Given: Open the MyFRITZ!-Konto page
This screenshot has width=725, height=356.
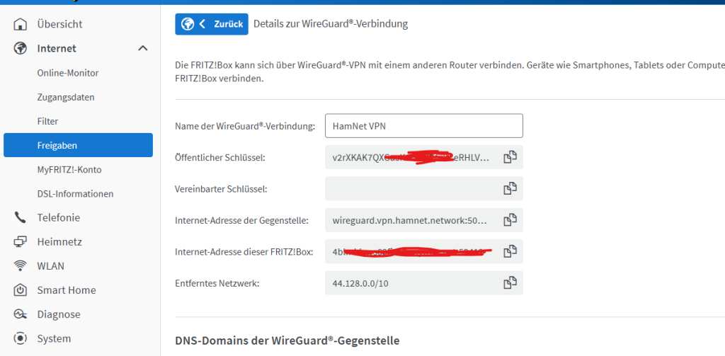Looking at the screenshot, I should tap(69, 169).
